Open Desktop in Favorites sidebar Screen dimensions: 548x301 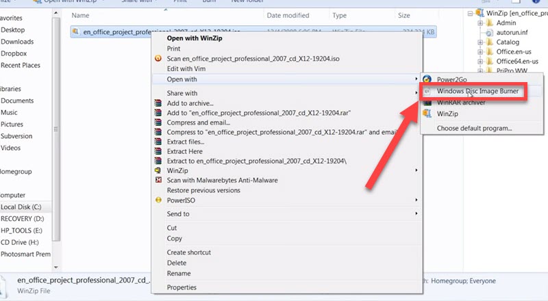click(x=12, y=30)
